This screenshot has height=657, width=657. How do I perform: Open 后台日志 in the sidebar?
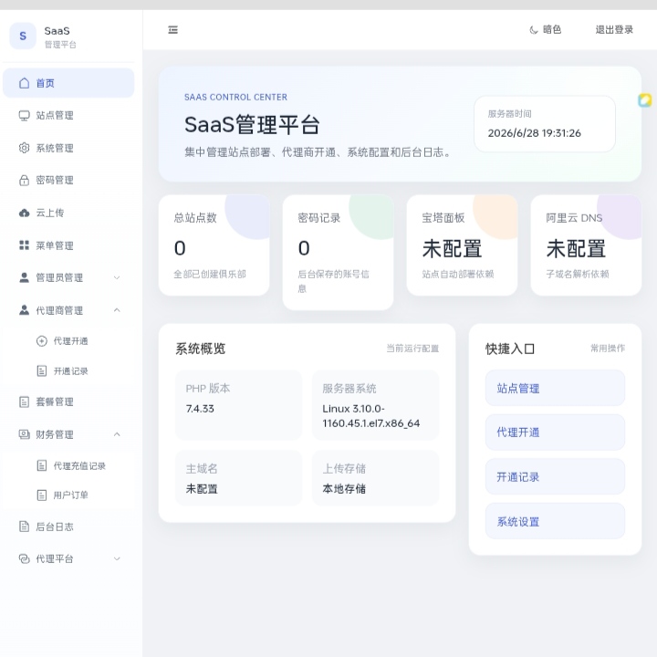68,527
